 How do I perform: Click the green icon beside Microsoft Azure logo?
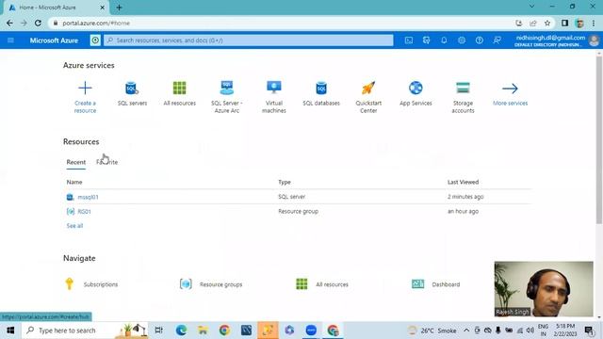pyautogui.click(x=95, y=40)
